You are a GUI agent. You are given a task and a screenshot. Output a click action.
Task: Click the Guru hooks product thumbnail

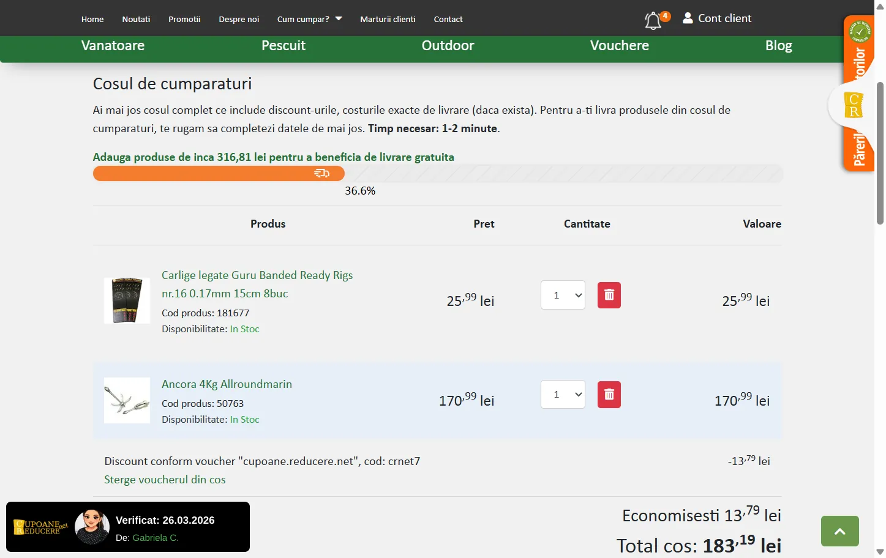127,300
